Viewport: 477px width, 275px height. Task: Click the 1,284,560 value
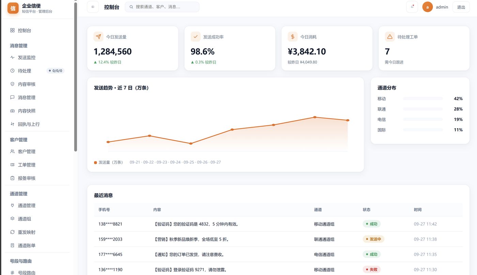[112, 51]
